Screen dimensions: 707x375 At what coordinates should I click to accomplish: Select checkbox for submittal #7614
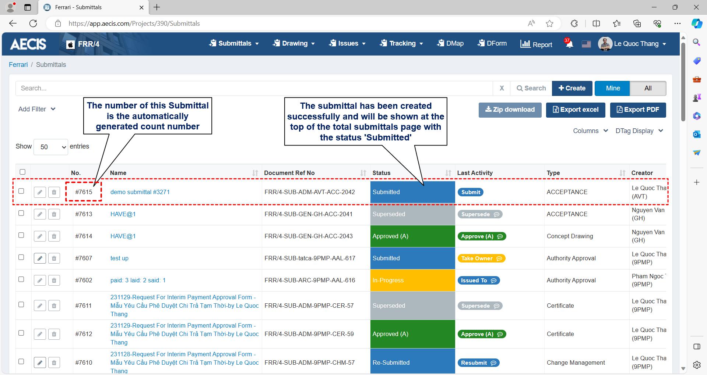21,235
